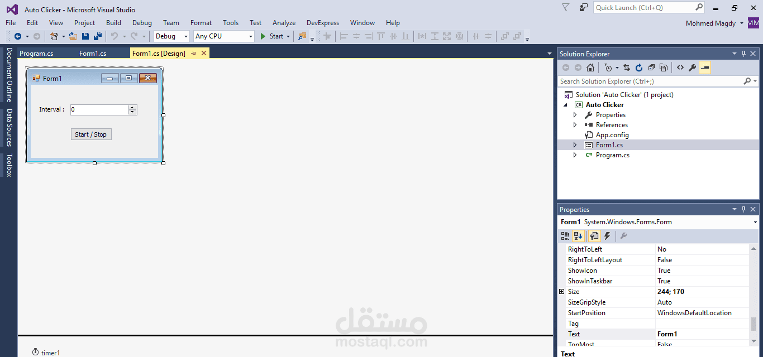The height and width of the screenshot is (357, 763).
Task: Click the feedback flag icon in title bar
Action: tap(584, 7)
